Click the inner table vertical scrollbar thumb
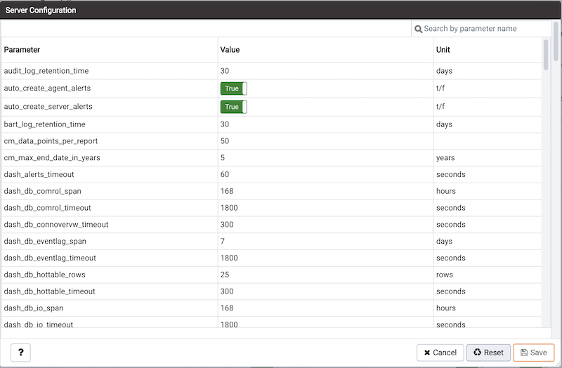Screen dimensions: 562x368 tap(546, 55)
